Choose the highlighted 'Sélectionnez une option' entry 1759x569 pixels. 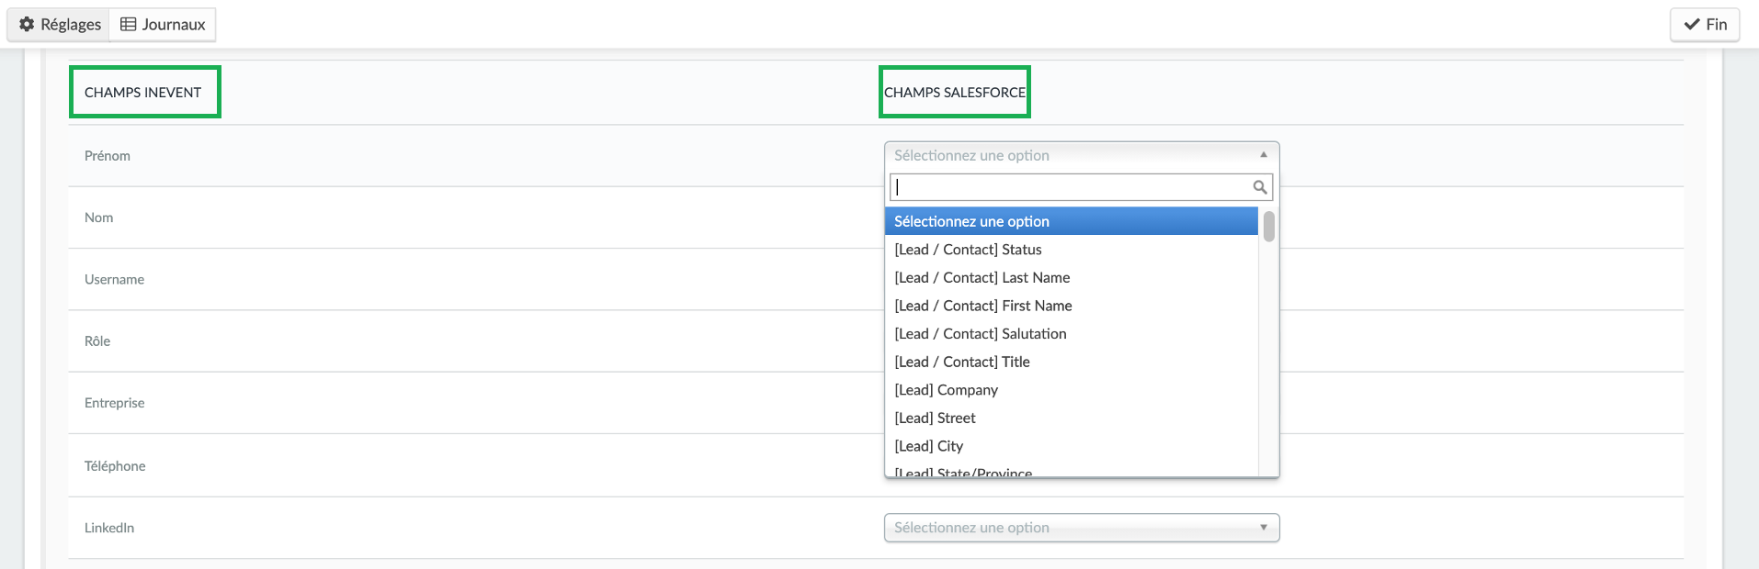1072,221
